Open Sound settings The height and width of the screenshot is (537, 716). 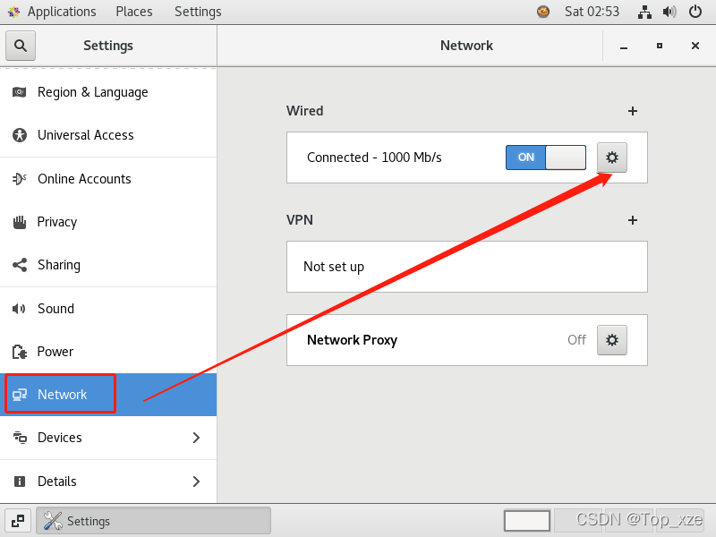(108, 309)
